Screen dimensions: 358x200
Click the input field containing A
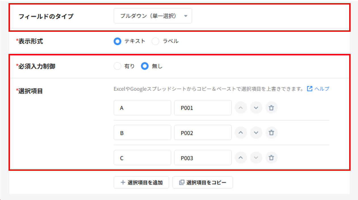(142, 108)
